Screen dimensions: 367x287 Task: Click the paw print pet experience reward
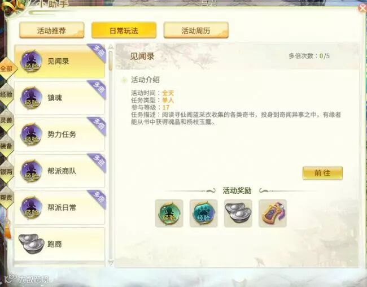[203, 214]
